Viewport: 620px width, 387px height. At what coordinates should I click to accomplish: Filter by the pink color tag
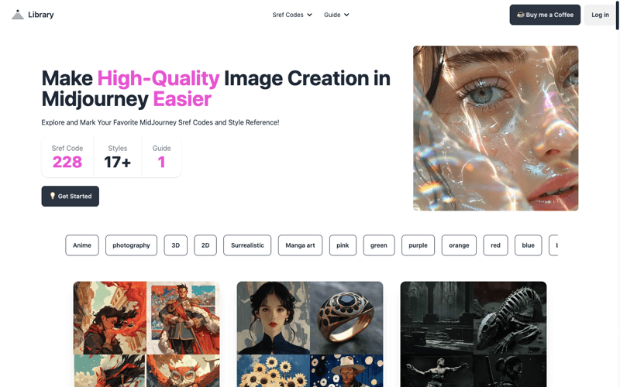point(343,245)
